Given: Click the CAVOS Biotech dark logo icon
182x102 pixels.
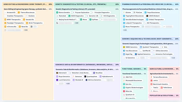Looking at the screenshot, I should pyautogui.click(x=147, y=16).
